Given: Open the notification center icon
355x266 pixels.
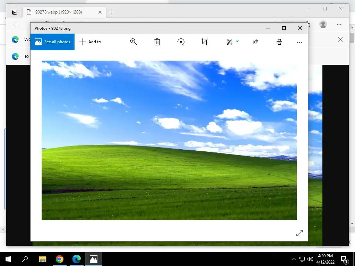Looking at the screenshot, I should point(344,259).
